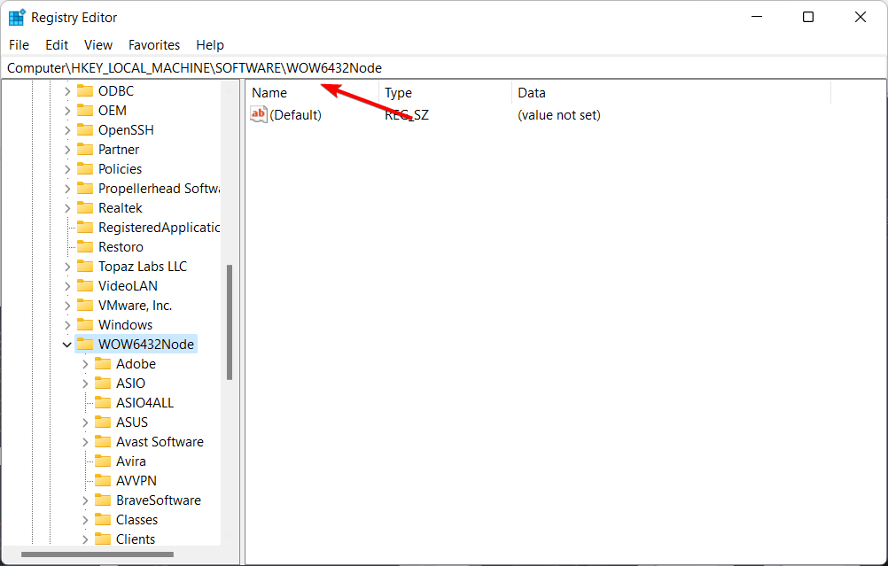The height and width of the screenshot is (566, 888).
Task: Click the ASUS folder icon
Action: tap(103, 423)
